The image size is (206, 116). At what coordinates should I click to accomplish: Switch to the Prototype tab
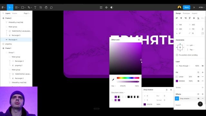[186, 14]
